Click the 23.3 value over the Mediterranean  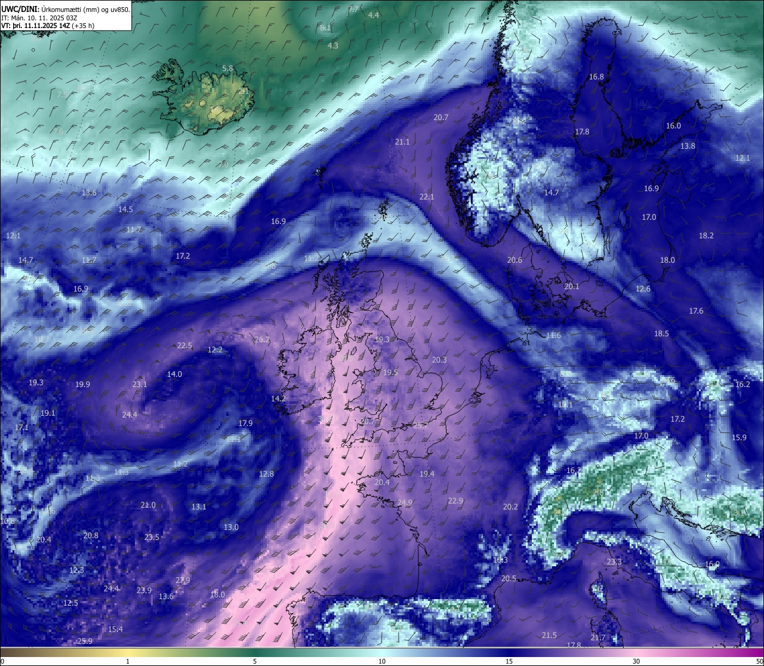click(x=614, y=561)
